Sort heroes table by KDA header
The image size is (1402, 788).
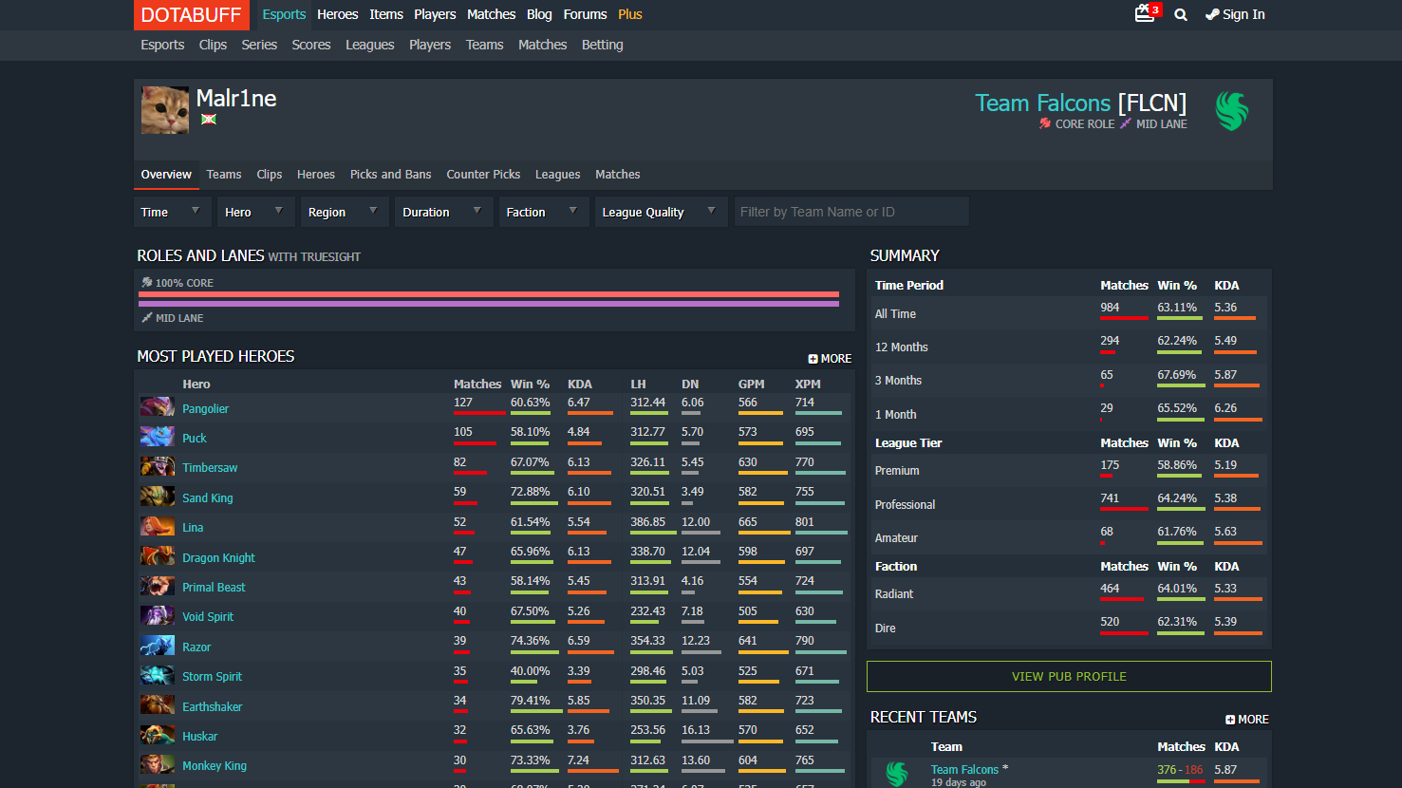click(579, 384)
